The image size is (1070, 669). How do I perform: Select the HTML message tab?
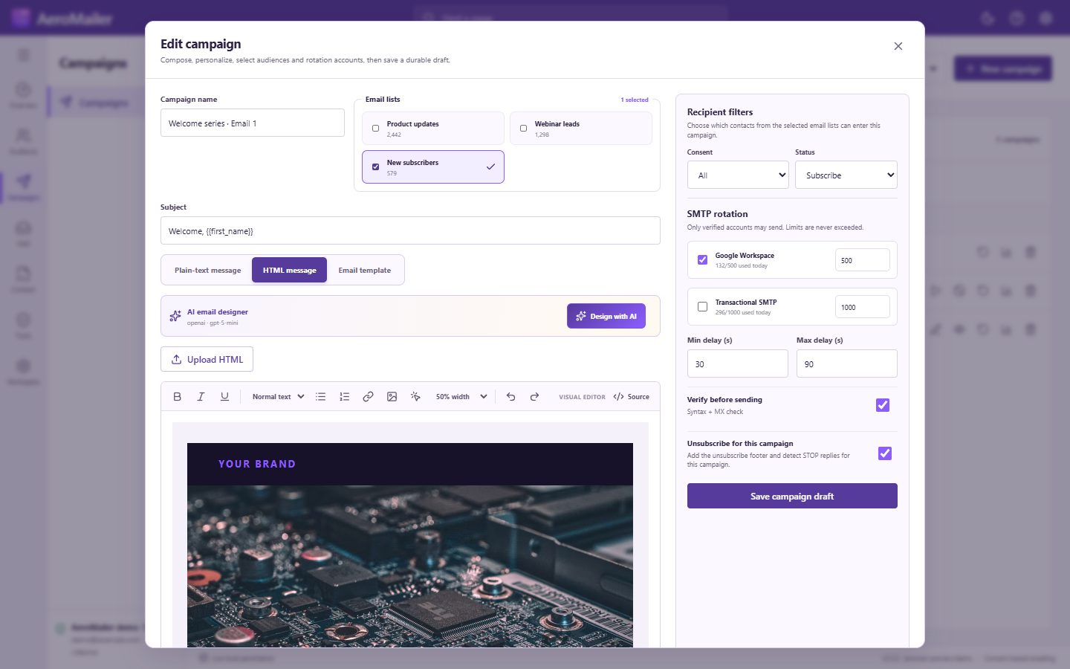click(x=289, y=271)
